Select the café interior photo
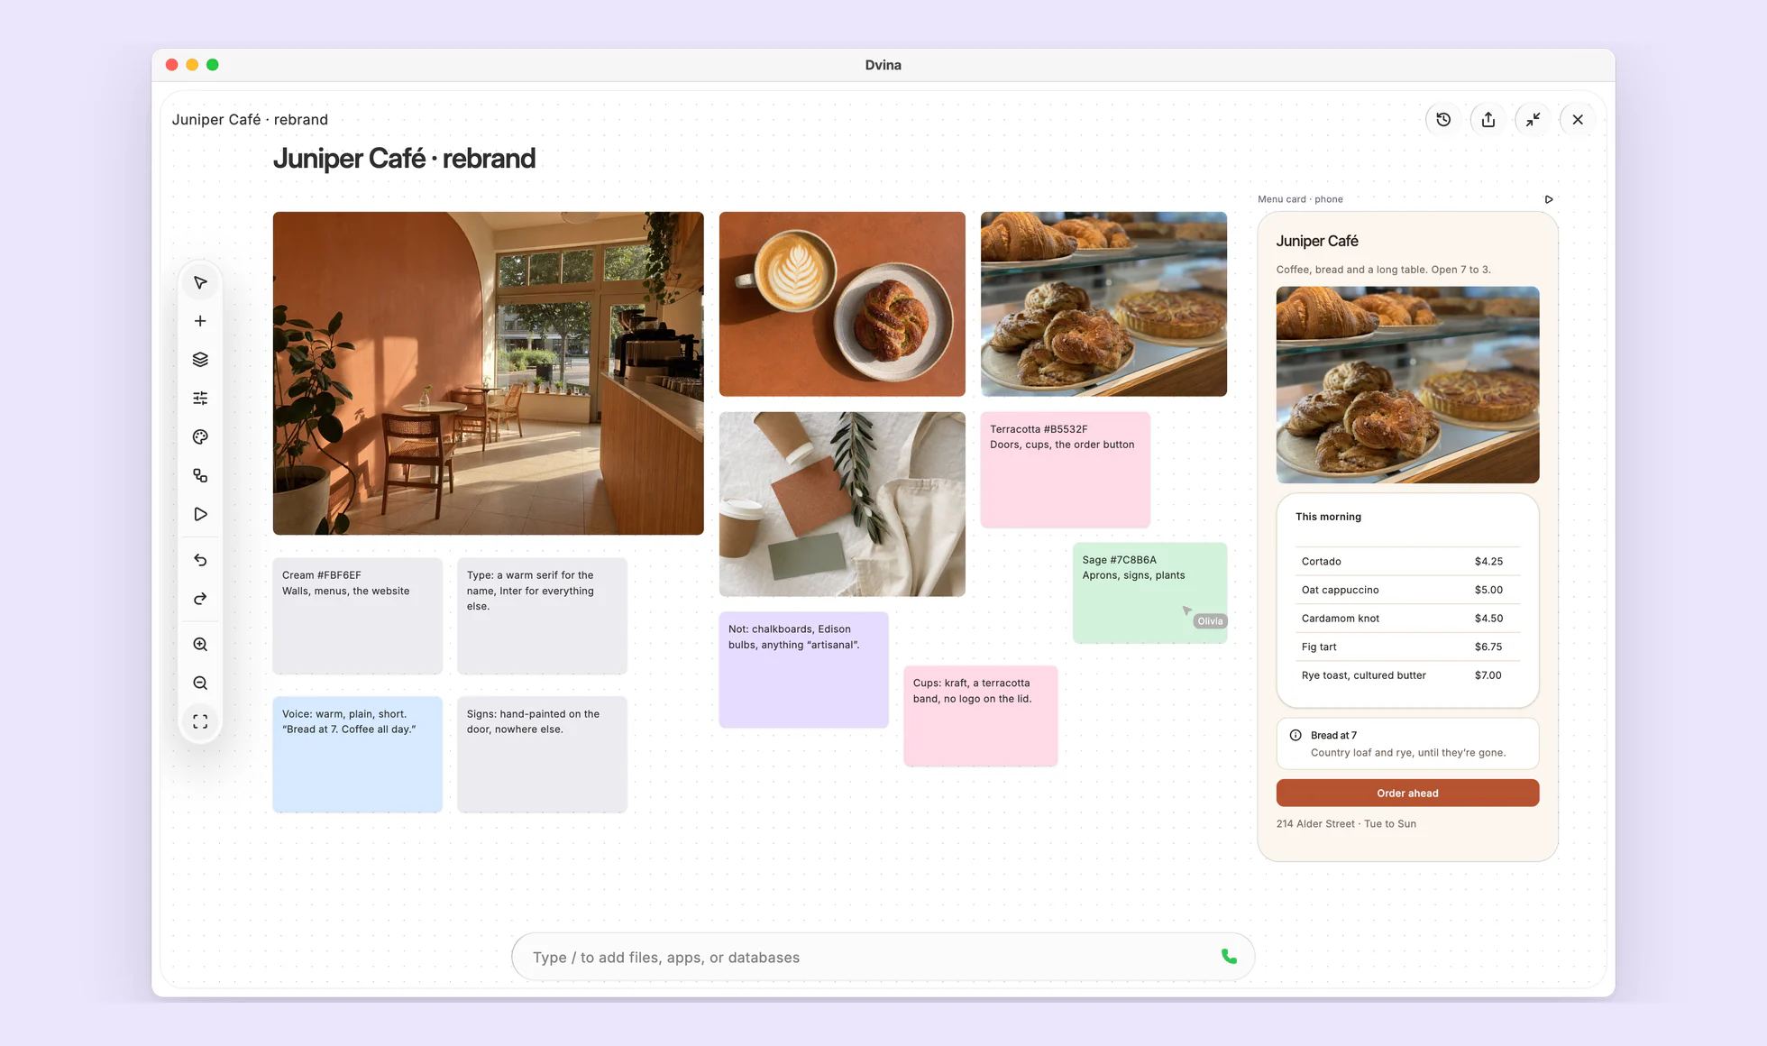The width and height of the screenshot is (1767, 1046). pos(489,373)
